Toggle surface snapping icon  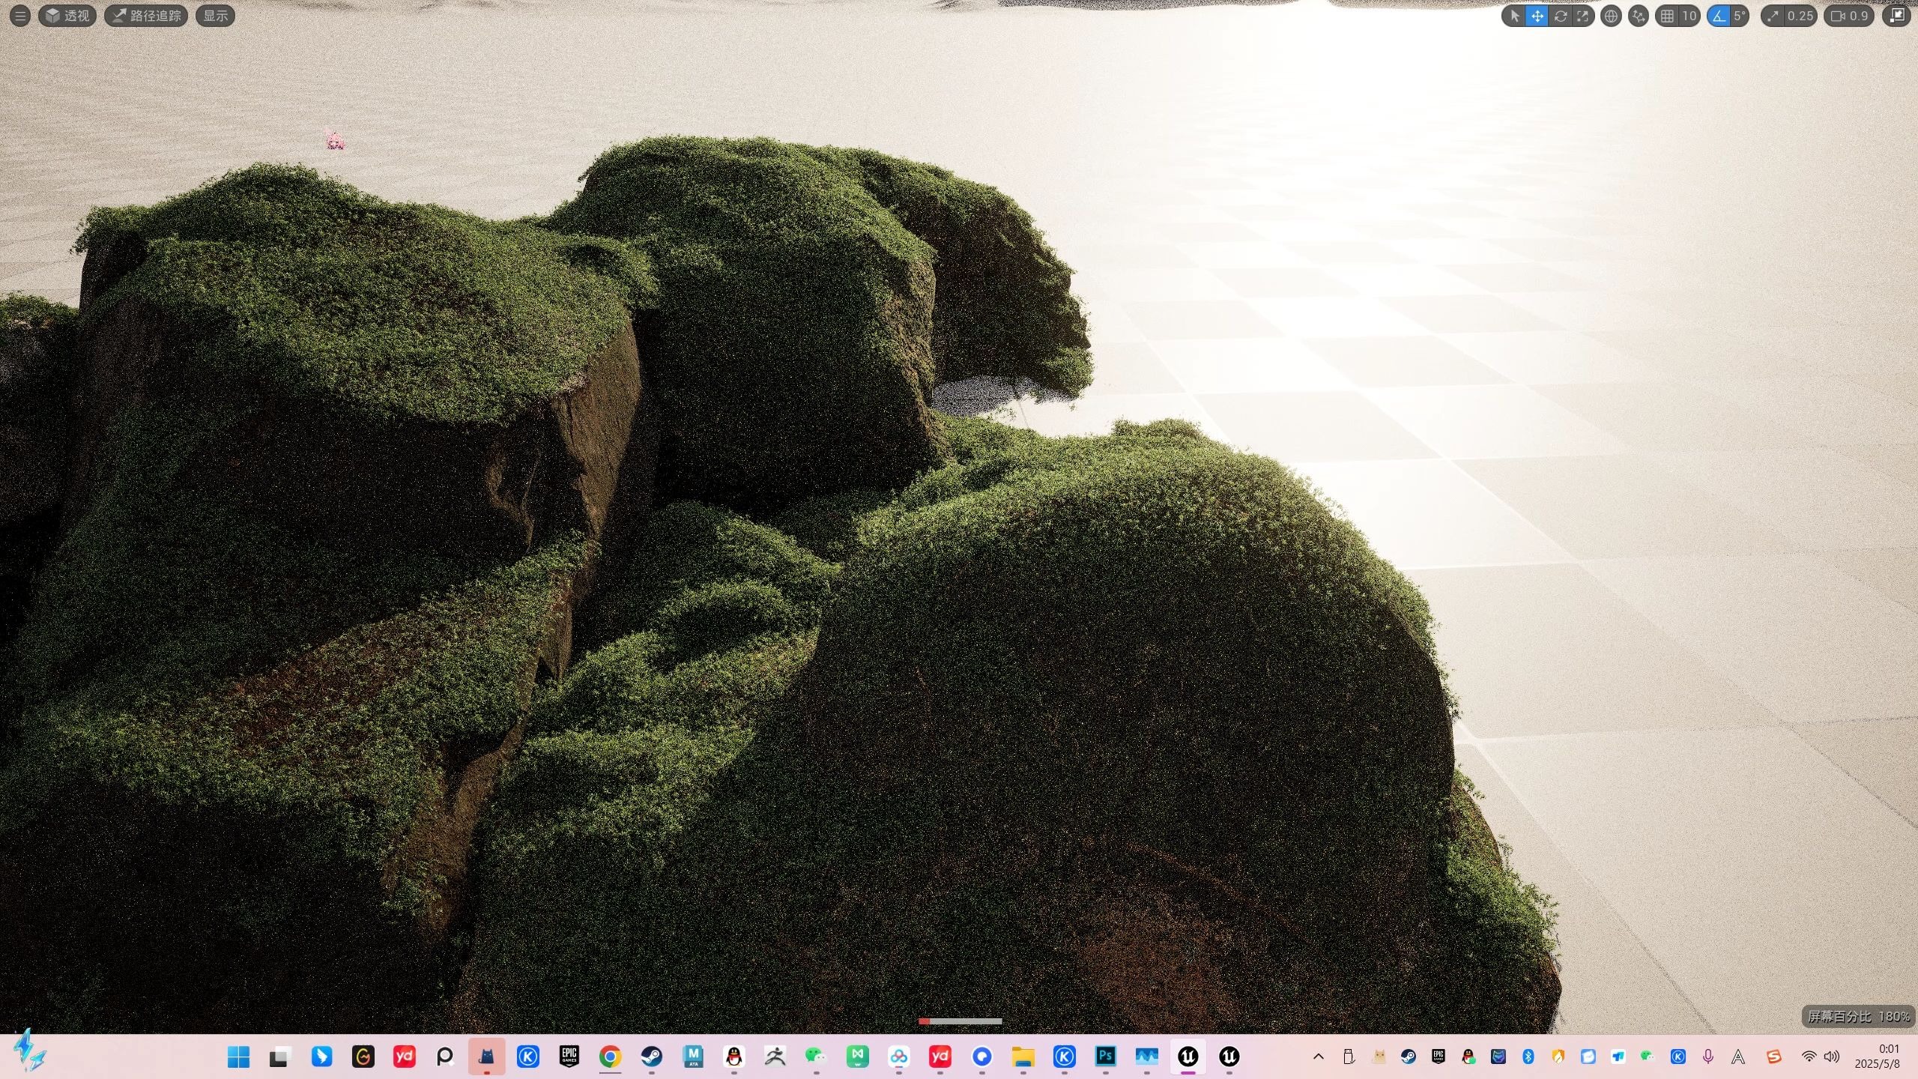click(x=1639, y=16)
